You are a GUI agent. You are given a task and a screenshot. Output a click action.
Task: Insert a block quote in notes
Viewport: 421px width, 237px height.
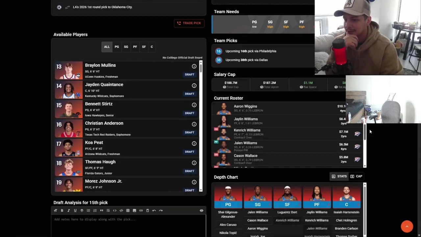pyautogui.click(x=101, y=210)
